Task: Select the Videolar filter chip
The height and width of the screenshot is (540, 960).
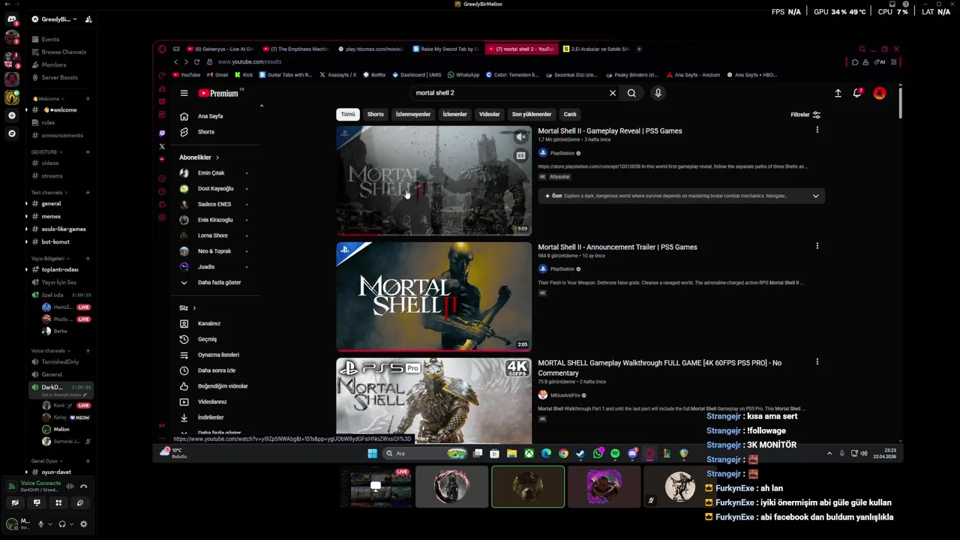Action: tap(489, 115)
